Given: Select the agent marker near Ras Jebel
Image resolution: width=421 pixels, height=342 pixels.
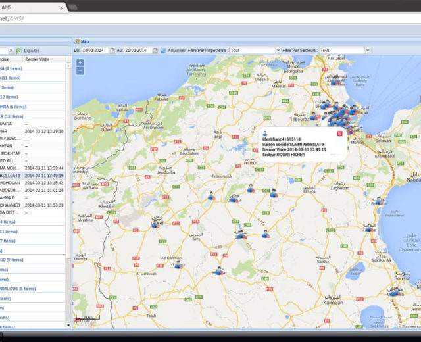Looking at the screenshot, I should pyautogui.click(x=335, y=80).
